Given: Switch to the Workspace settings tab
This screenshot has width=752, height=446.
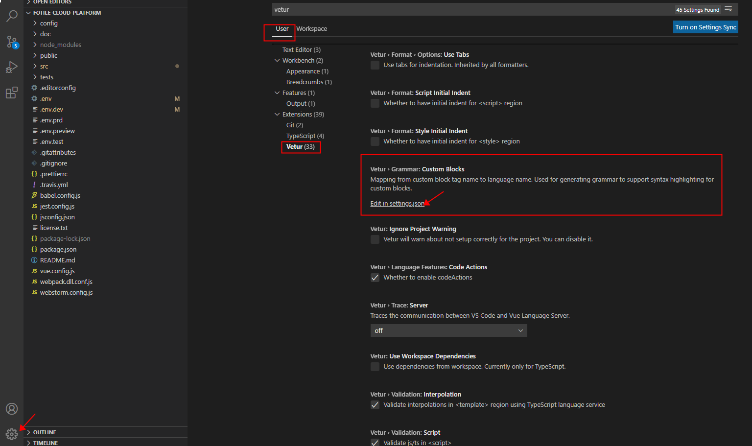Looking at the screenshot, I should pos(311,29).
